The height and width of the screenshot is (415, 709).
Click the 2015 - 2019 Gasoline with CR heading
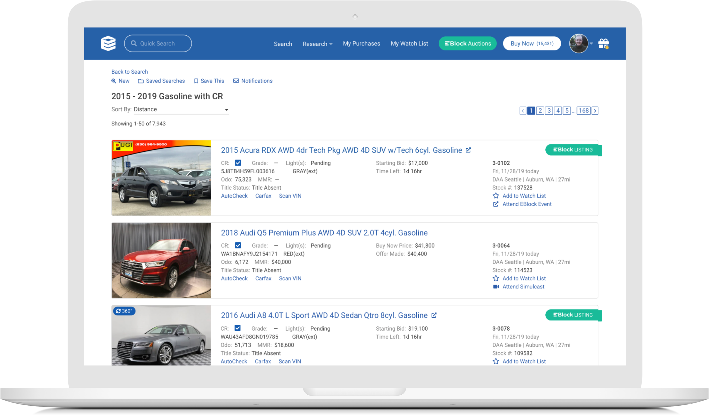167,96
